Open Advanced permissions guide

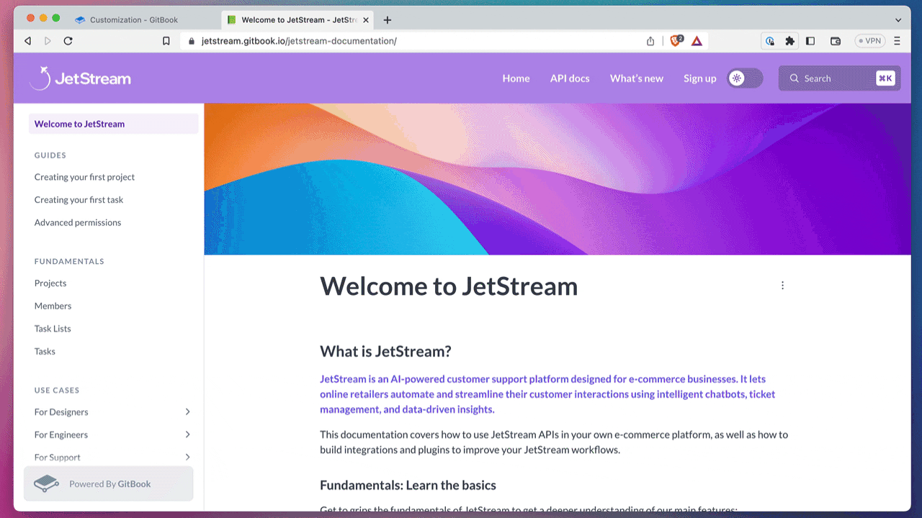pyautogui.click(x=78, y=222)
